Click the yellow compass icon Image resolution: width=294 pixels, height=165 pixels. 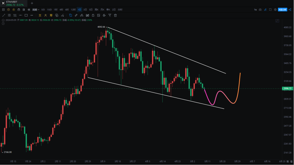(8, 9)
